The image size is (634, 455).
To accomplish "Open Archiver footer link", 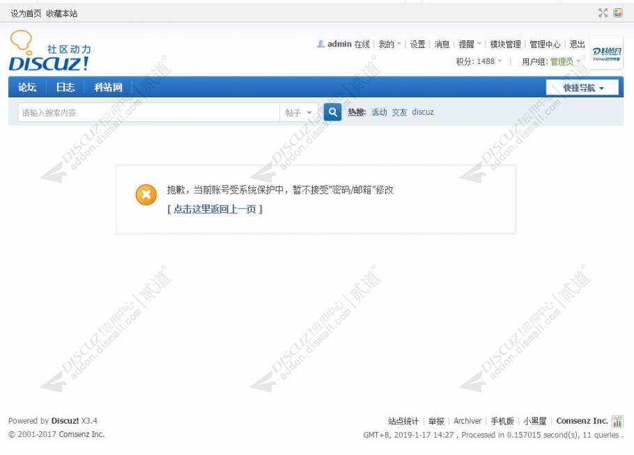I will (x=467, y=421).
